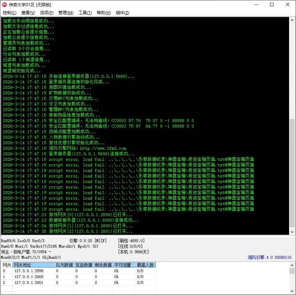Open the 插件(Z) menu
Viewport: 296px width, 295px height.
pyautogui.click(x=122, y=13)
